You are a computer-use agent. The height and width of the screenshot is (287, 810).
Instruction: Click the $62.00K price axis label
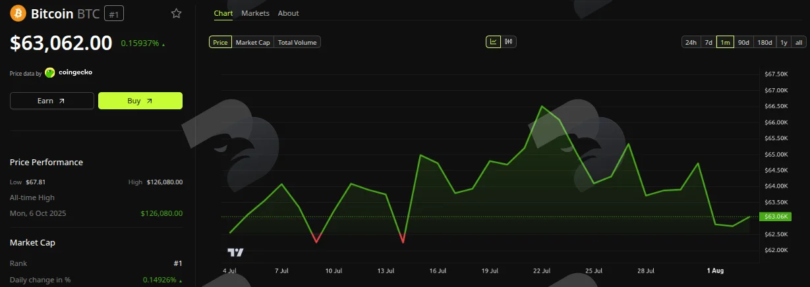coord(776,250)
